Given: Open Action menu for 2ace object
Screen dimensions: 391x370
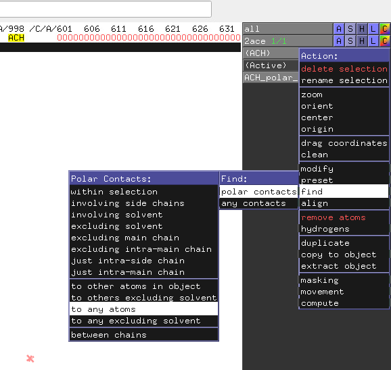Looking at the screenshot, I should (339, 41).
